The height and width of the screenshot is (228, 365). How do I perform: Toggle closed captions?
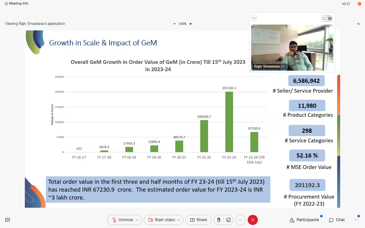(x=8, y=220)
